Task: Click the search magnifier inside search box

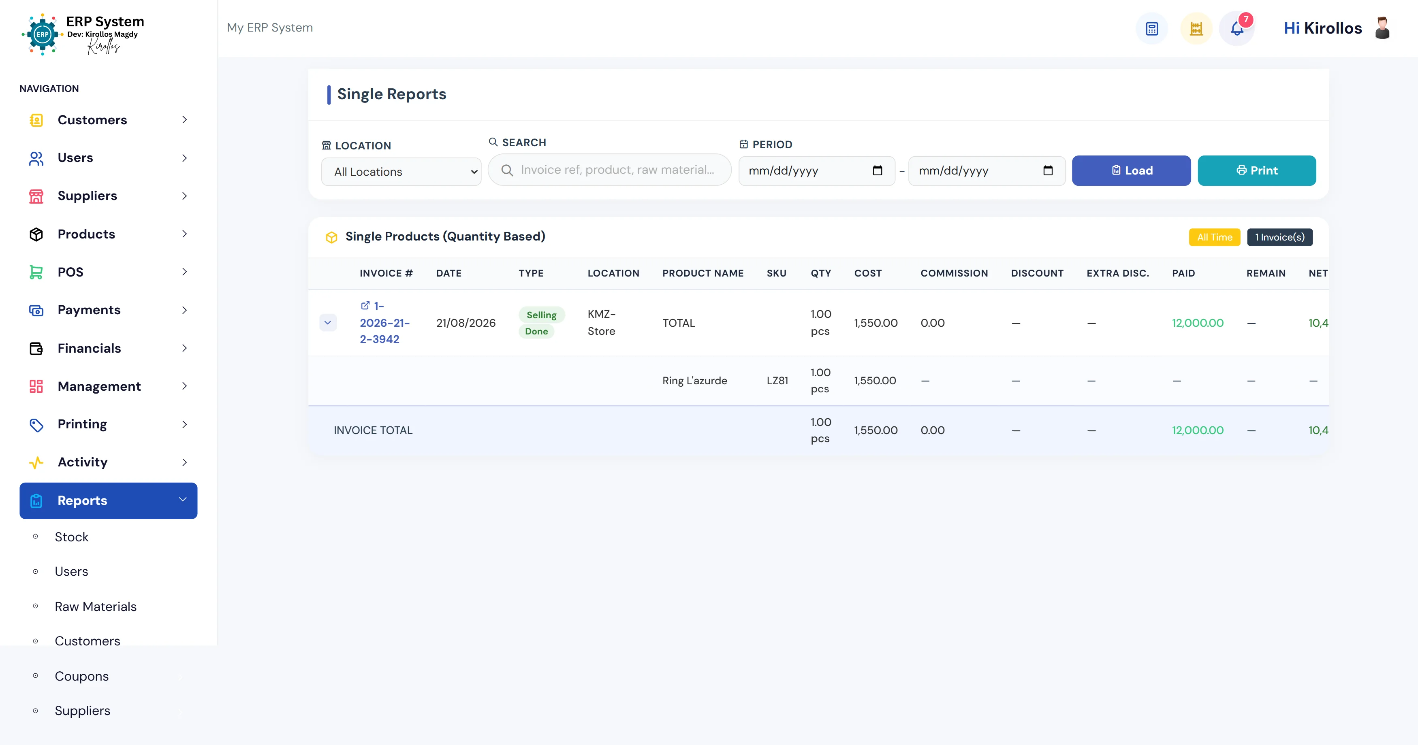Action: [x=507, y=170]
